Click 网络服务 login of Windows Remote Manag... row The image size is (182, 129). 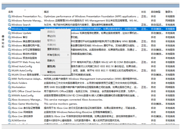(x=170, y=21)
